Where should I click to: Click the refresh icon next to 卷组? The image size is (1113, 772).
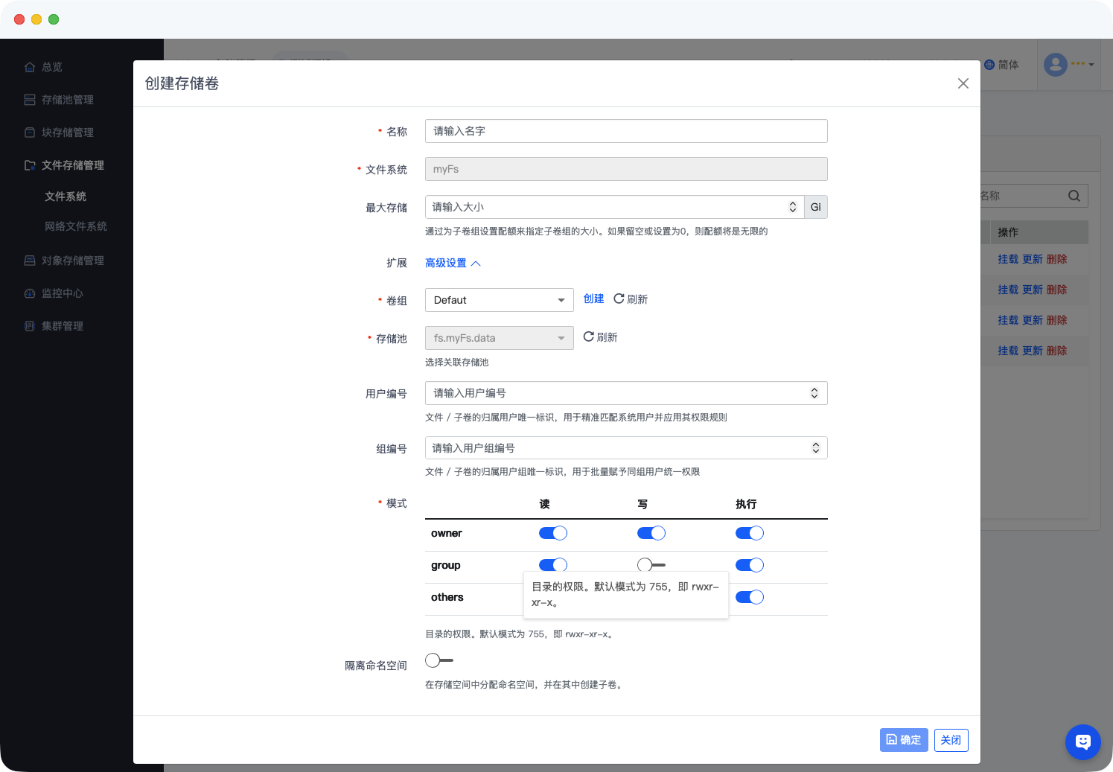pyautogui.click(x=619, y=299)
